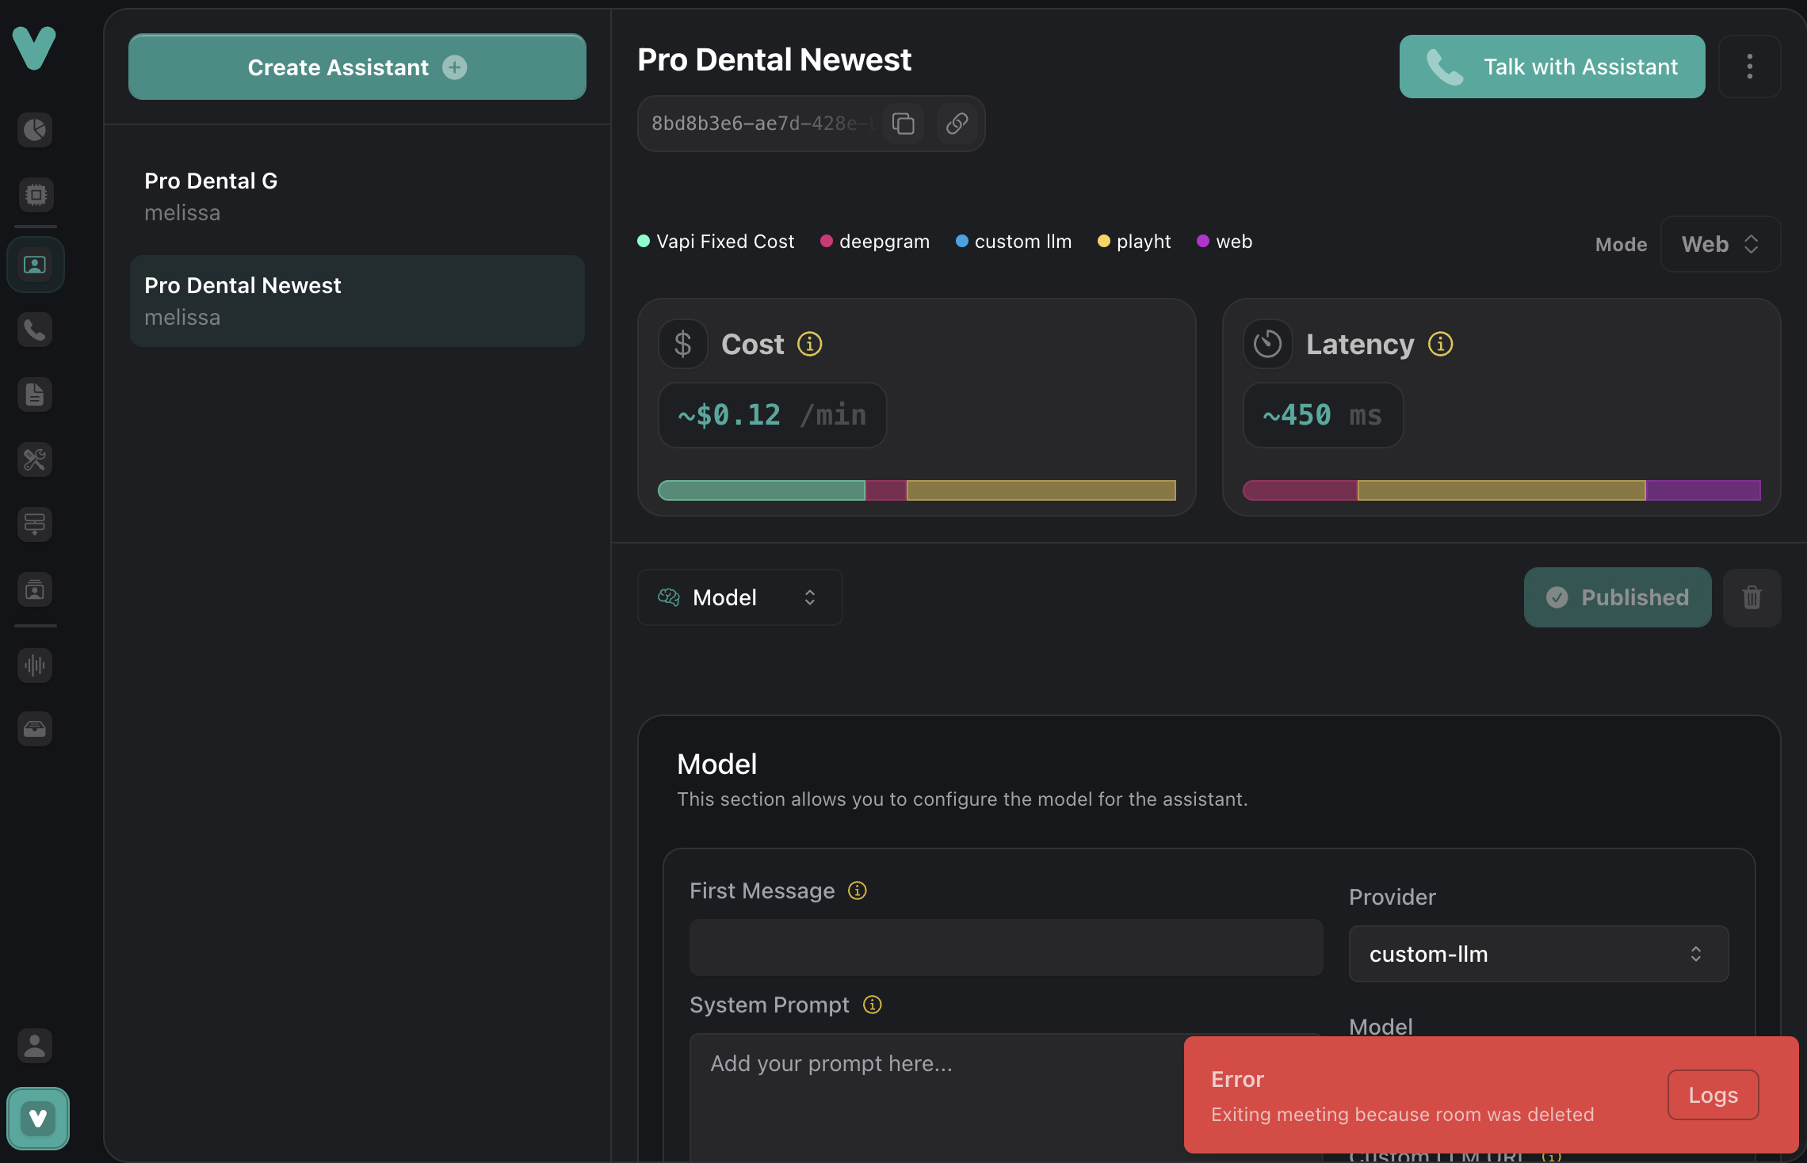
Task: Open the profile user icon in sidebar
Action: point(35,1046)
